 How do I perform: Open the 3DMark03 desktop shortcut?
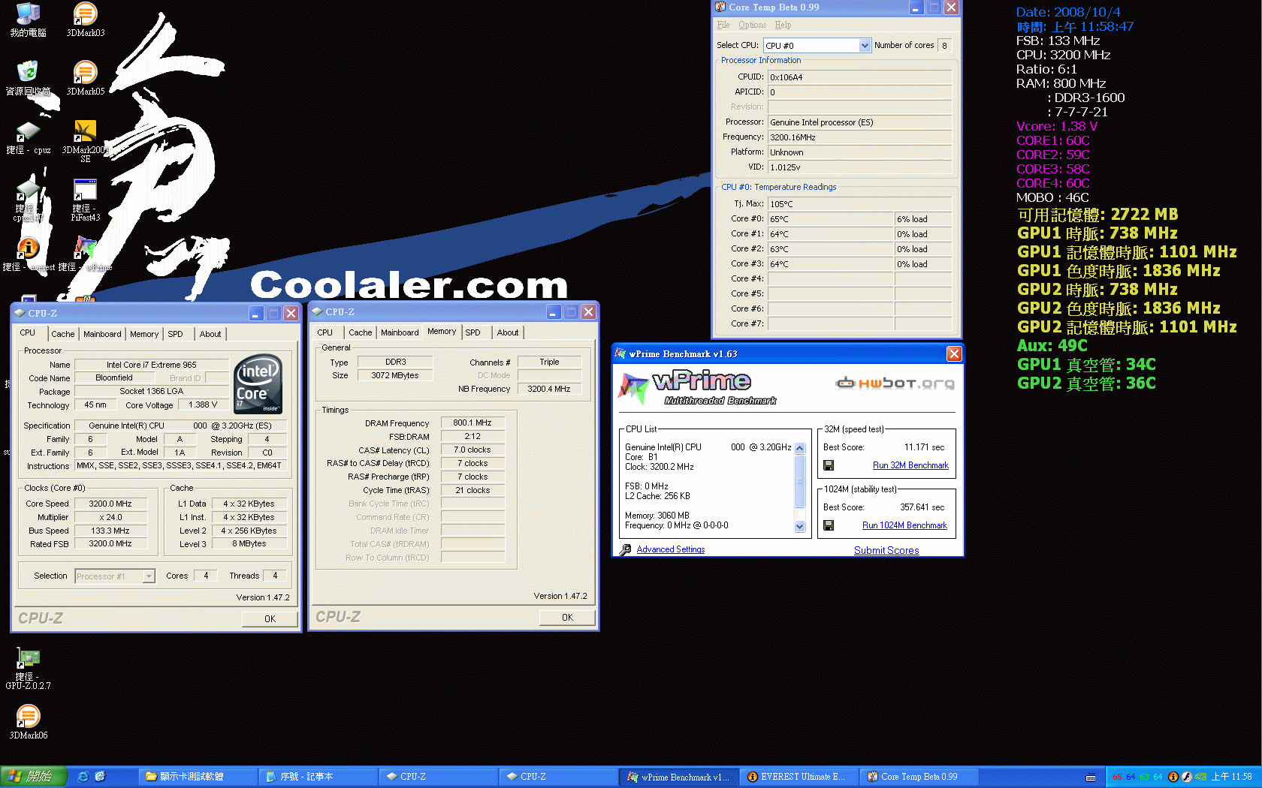[x=85, y=20]
